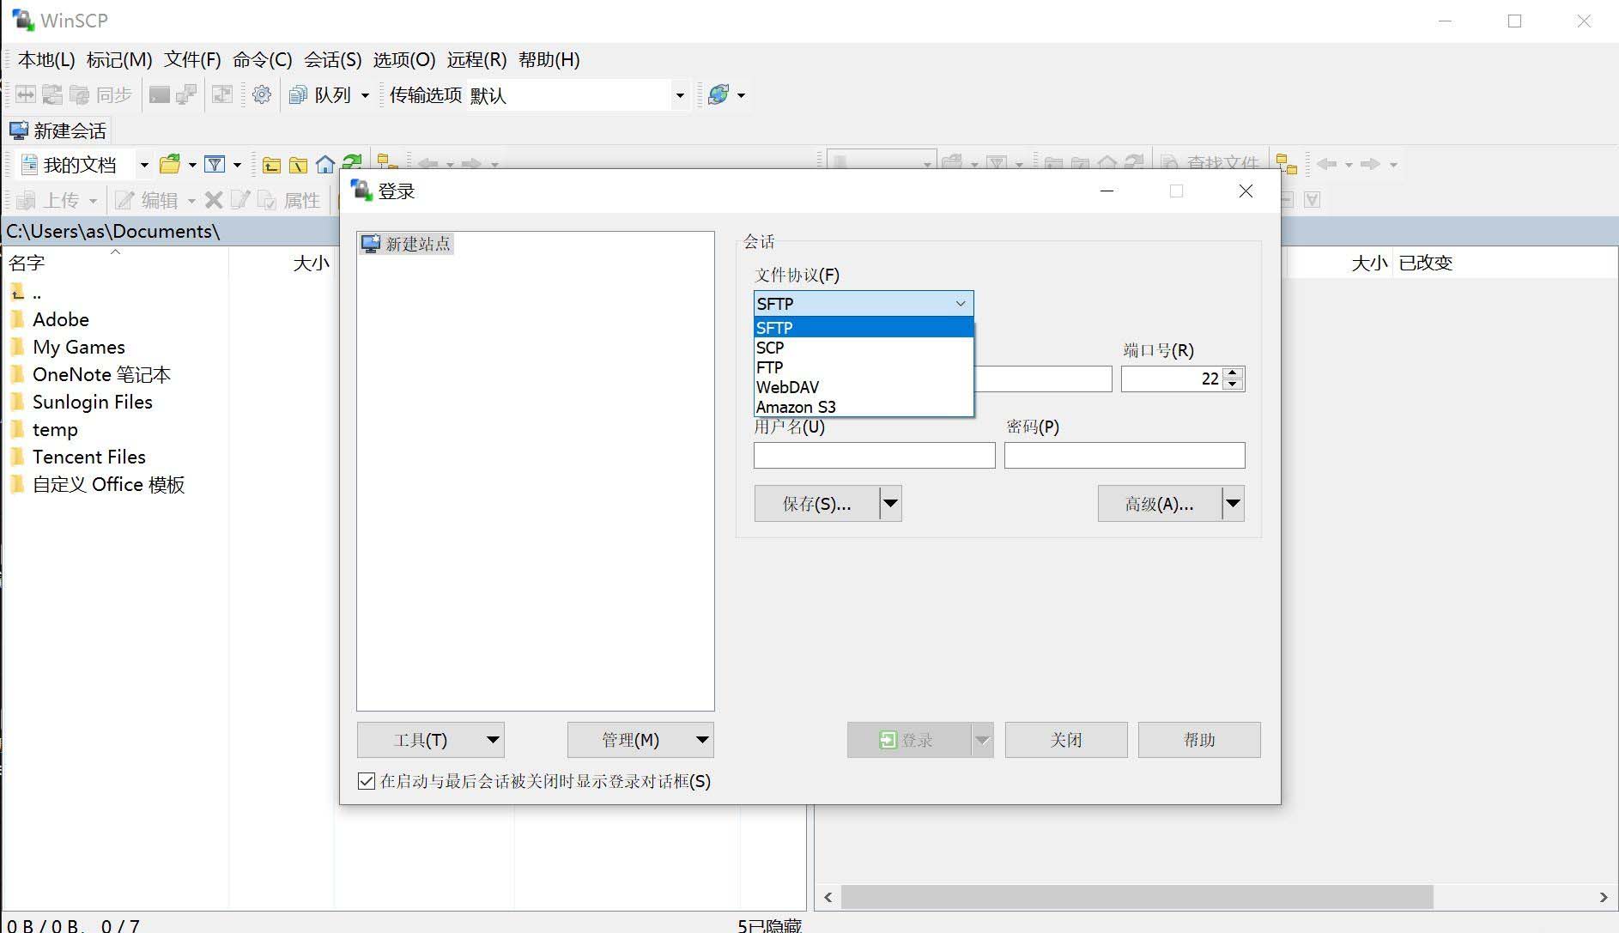
Task: Click the 端口号 port number field
Action: [1173, 379]
